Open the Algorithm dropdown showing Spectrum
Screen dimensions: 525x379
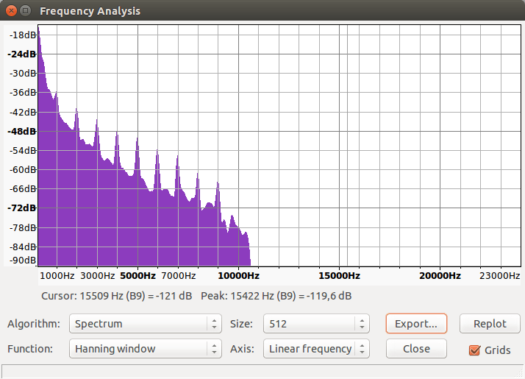coord(146,323)
